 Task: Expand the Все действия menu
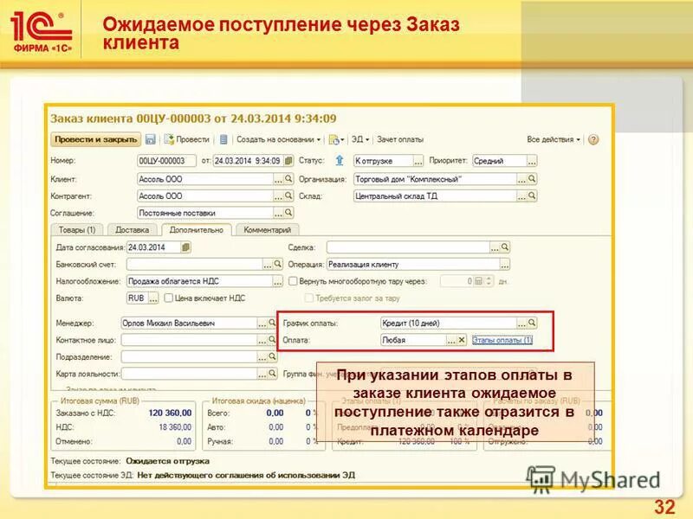coord(554,138)
